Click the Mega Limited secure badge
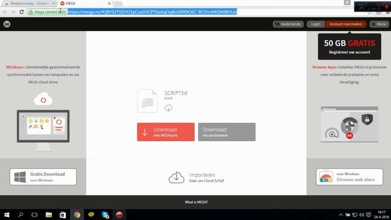This screenshot has height=220, width=391. 47,12
